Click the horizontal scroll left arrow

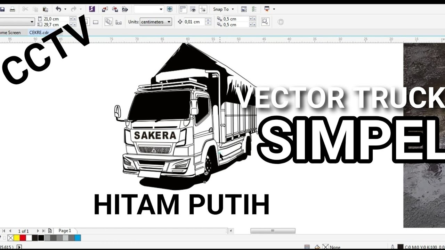pyautogui.click(x=232, y=231)
